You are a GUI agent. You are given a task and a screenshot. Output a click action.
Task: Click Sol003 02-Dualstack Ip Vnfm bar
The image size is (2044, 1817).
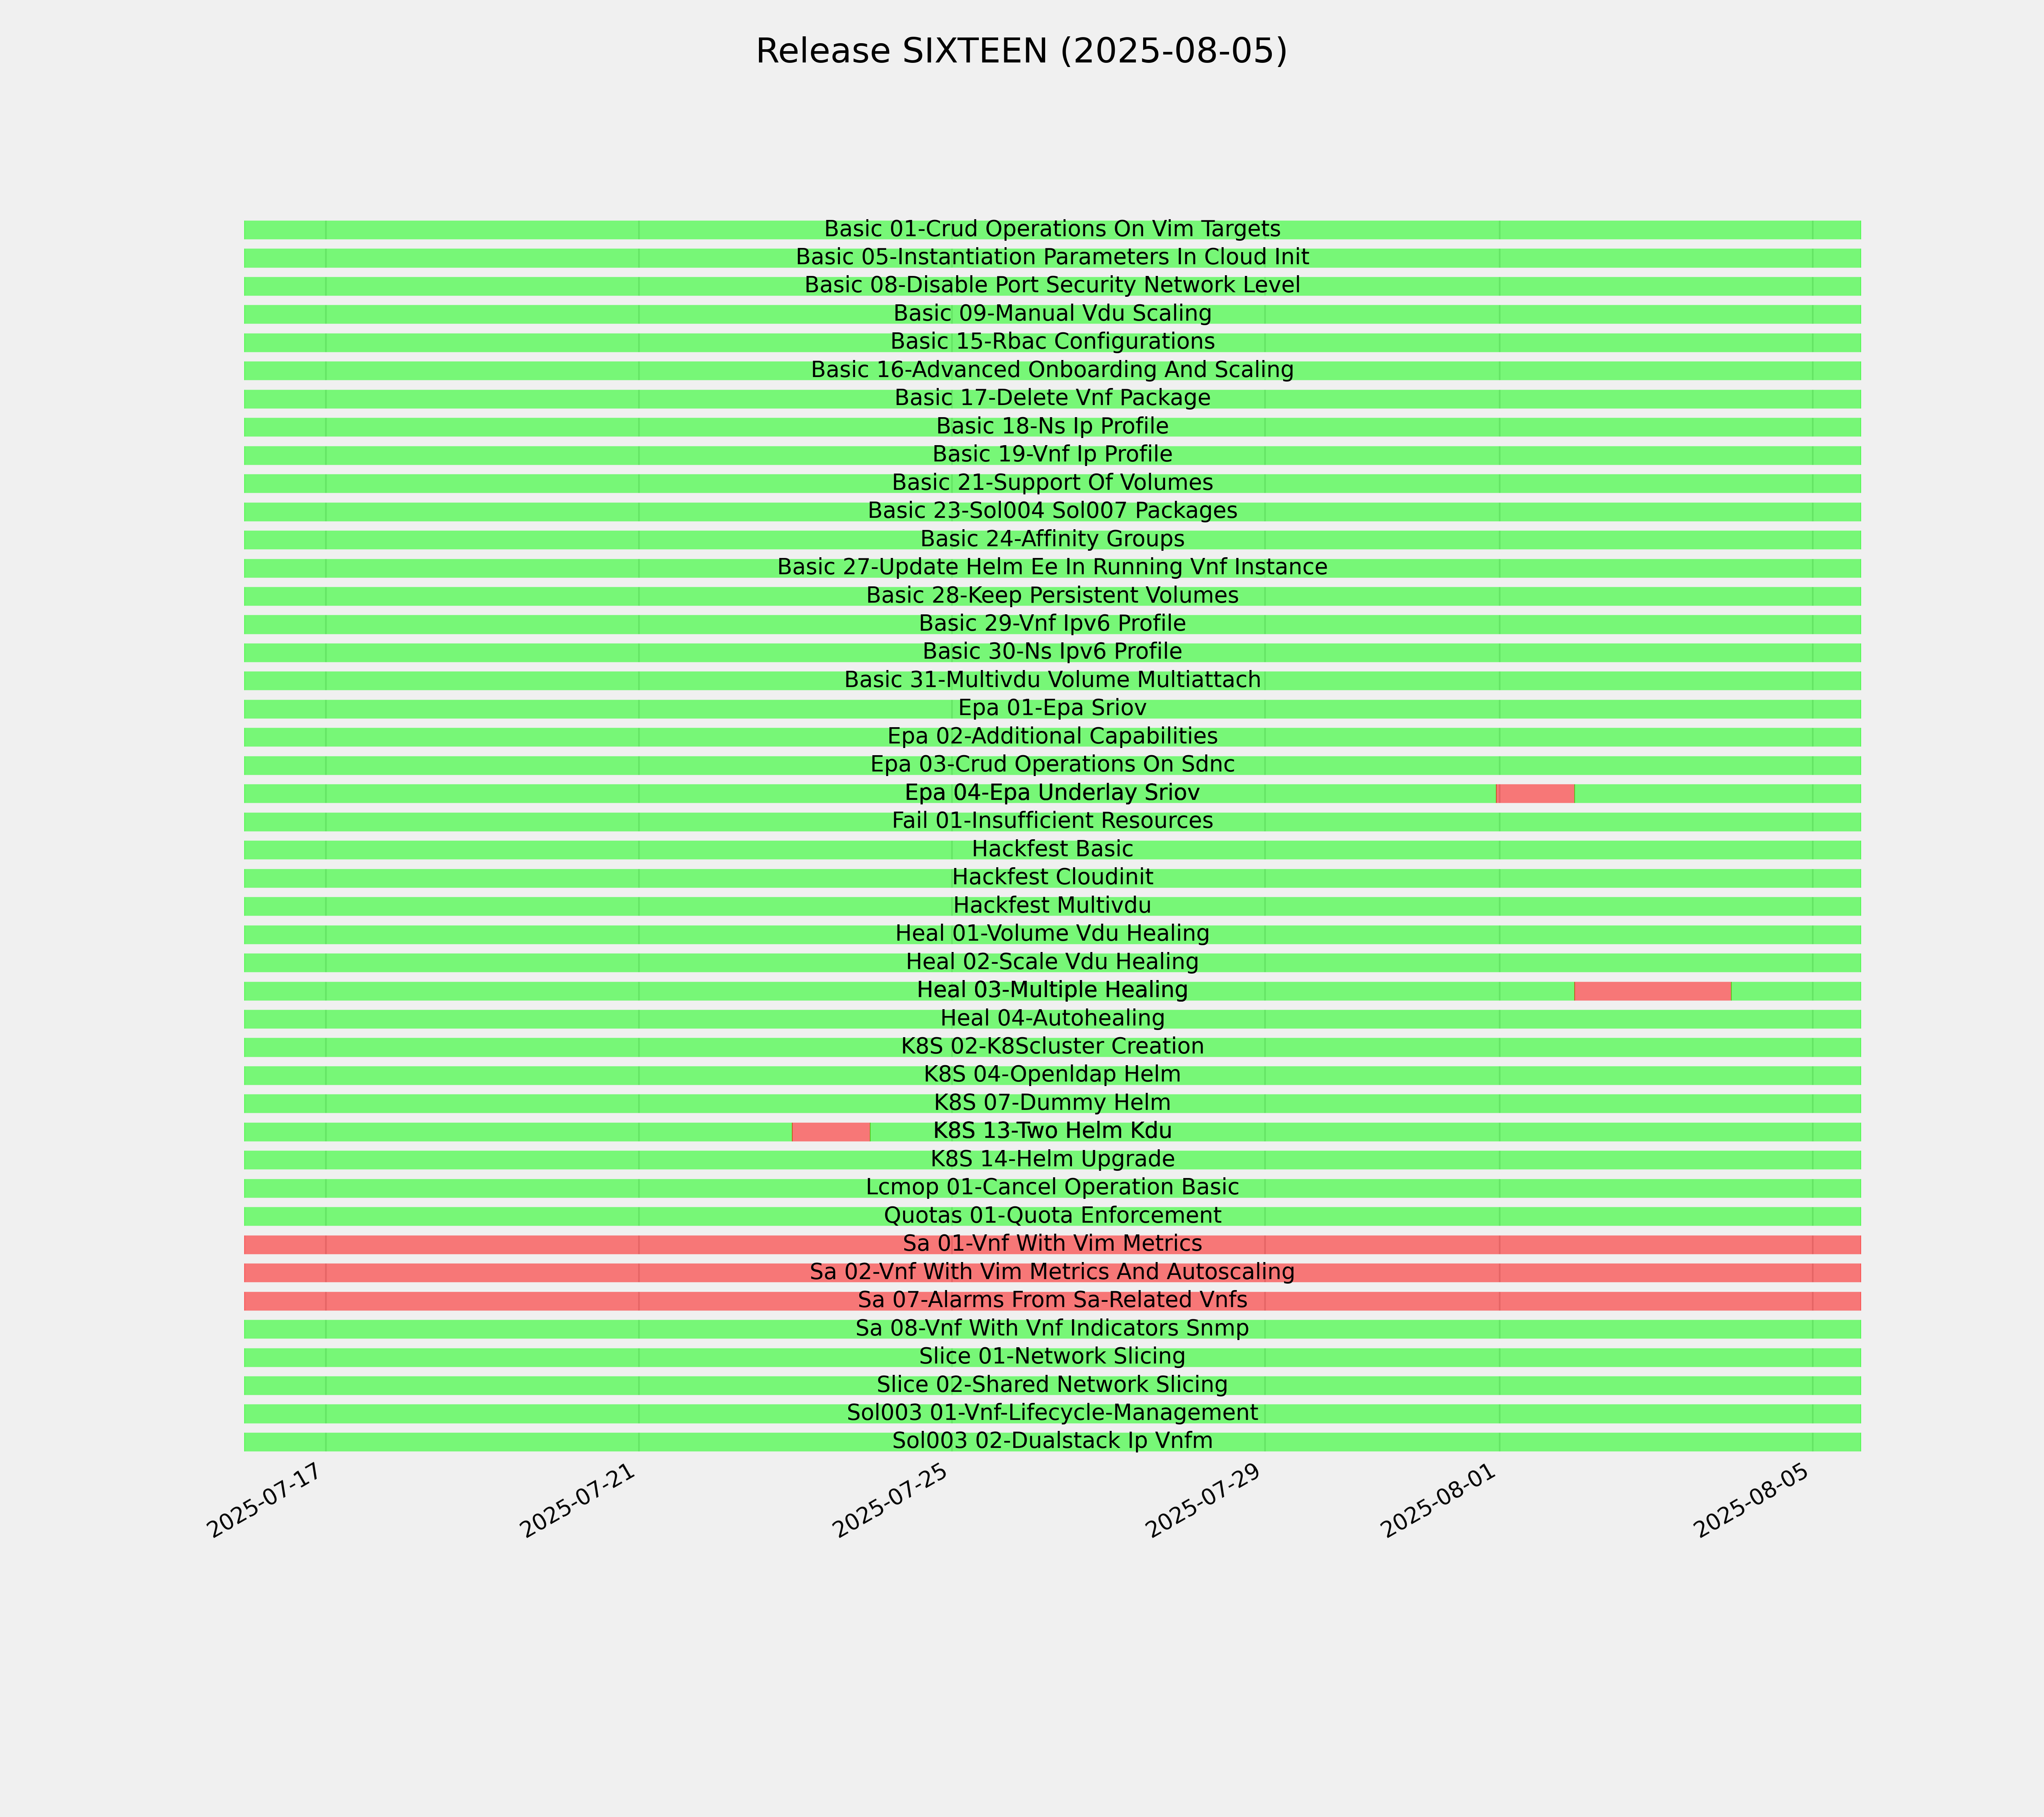click(x=1052, y=1442)
